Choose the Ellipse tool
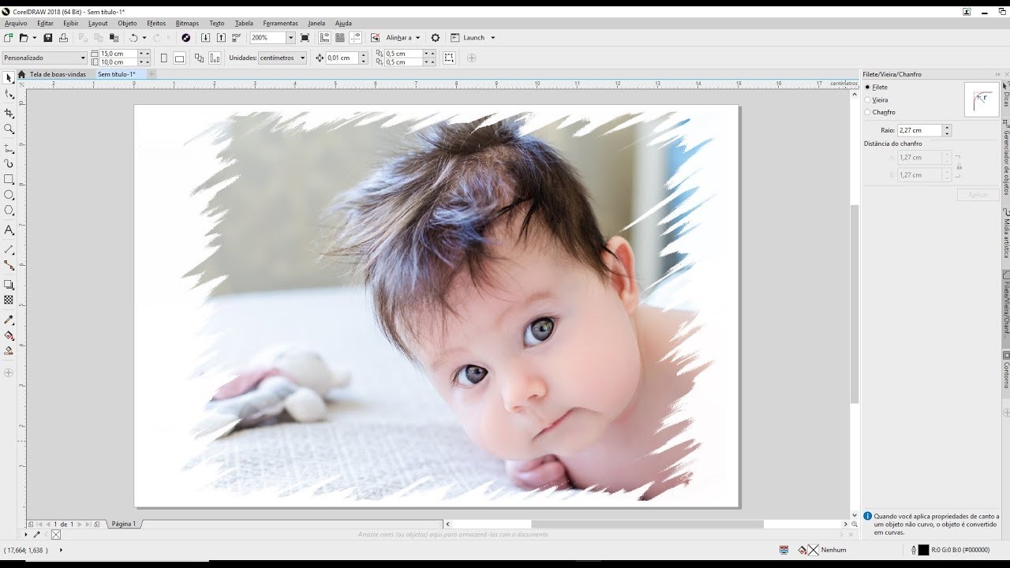Screen dimensions: 1010x568 (x=9, y=195)
